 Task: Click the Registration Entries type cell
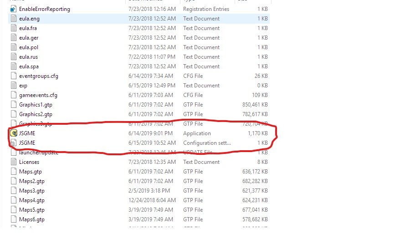206,9
